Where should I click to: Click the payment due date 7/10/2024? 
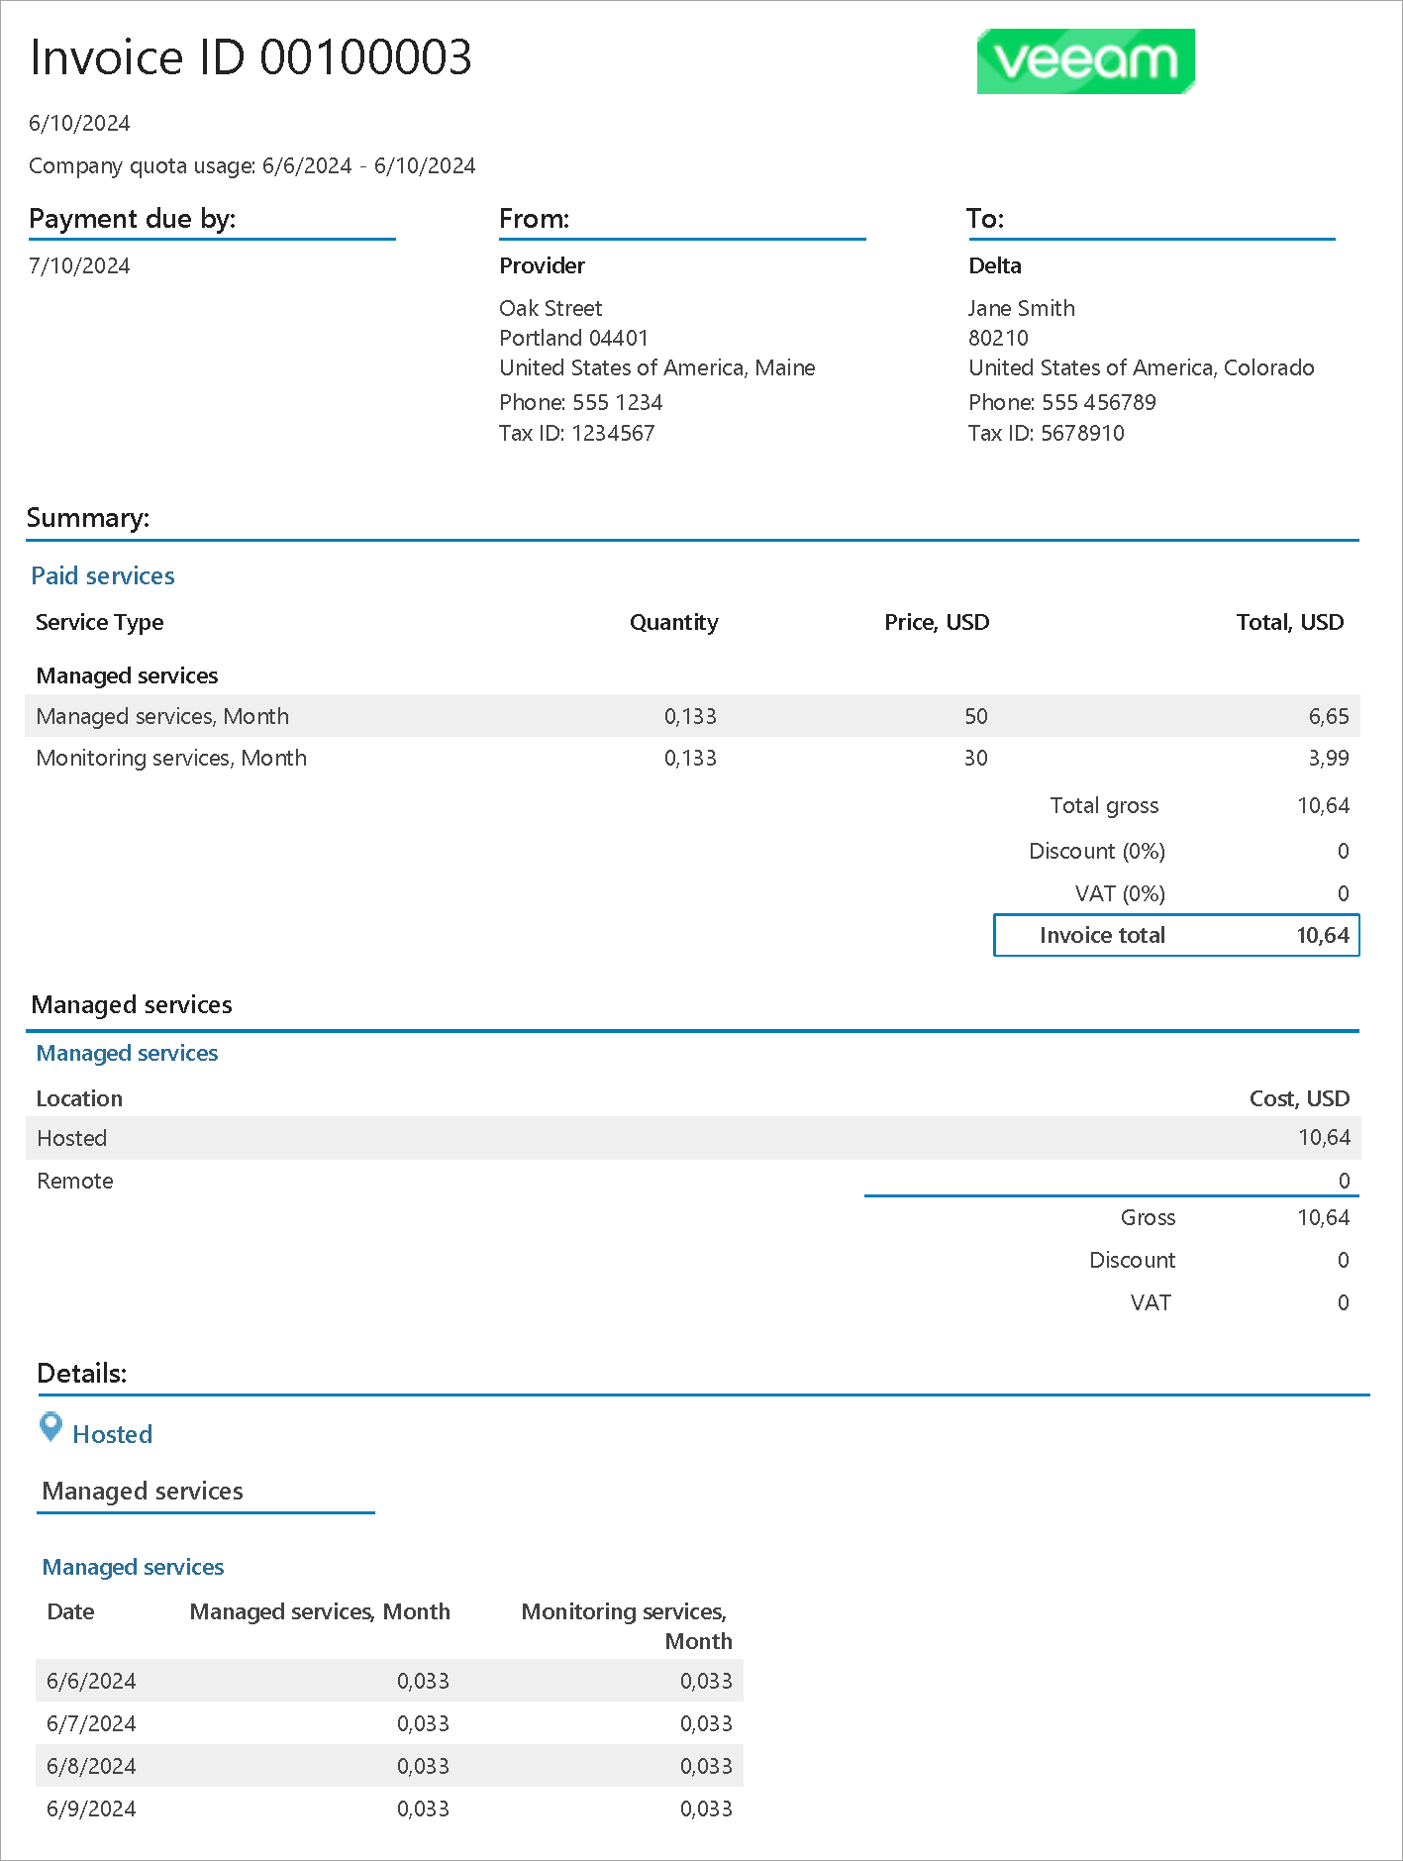coord(79,265)
